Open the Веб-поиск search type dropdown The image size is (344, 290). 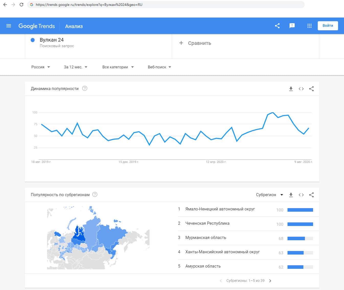(x=159, y=67)
